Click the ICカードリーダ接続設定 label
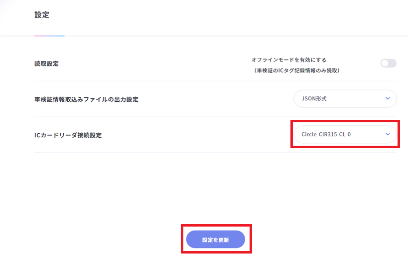 [68, 135]
